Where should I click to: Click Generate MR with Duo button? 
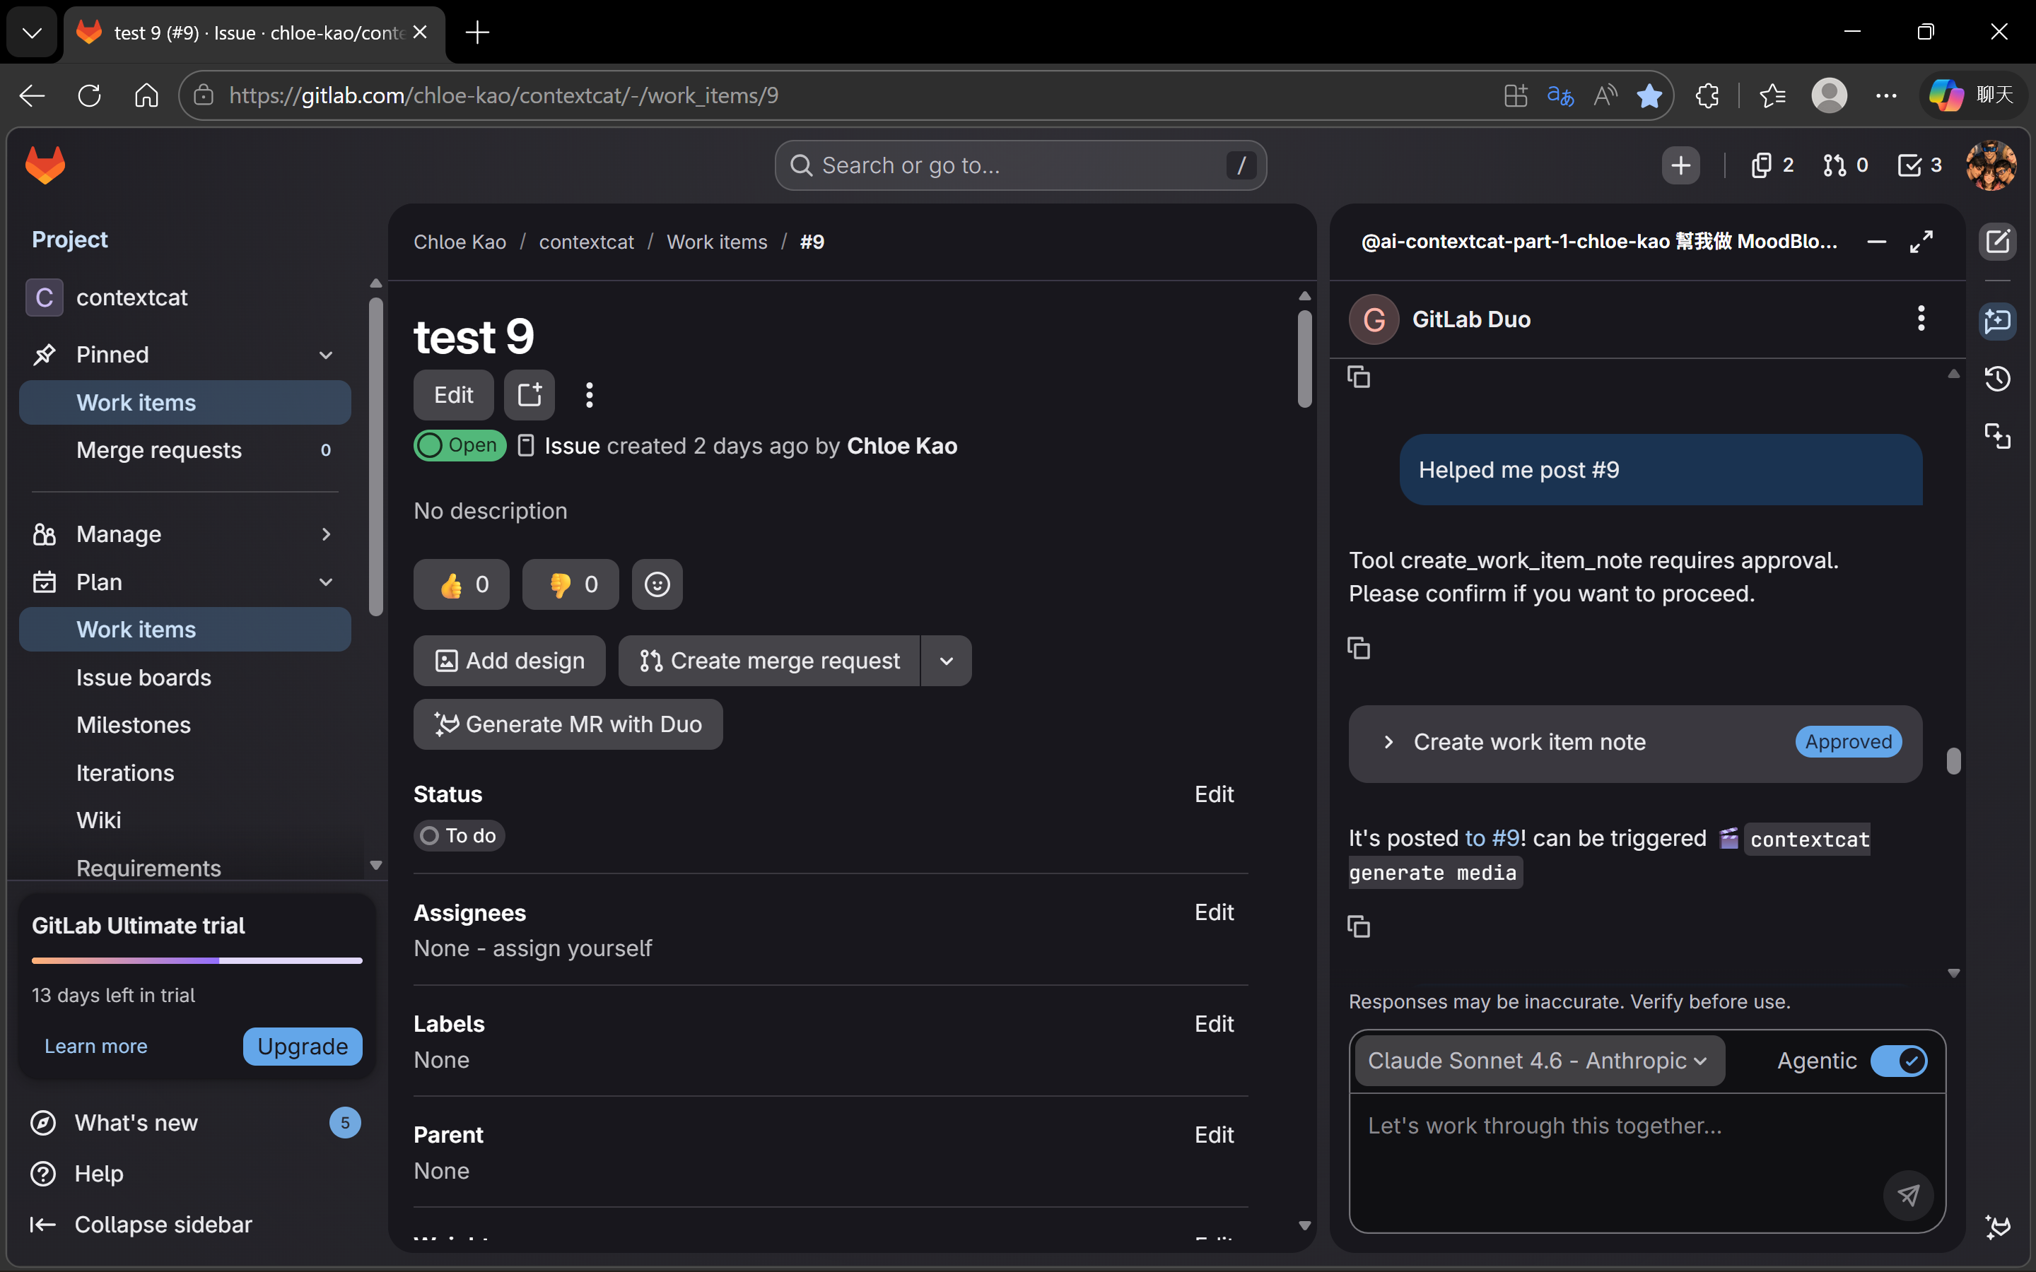[568, 724]
